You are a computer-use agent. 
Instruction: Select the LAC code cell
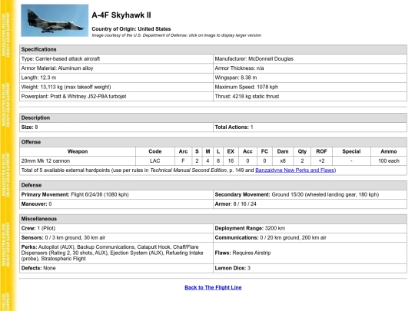(x=155, y=160)
